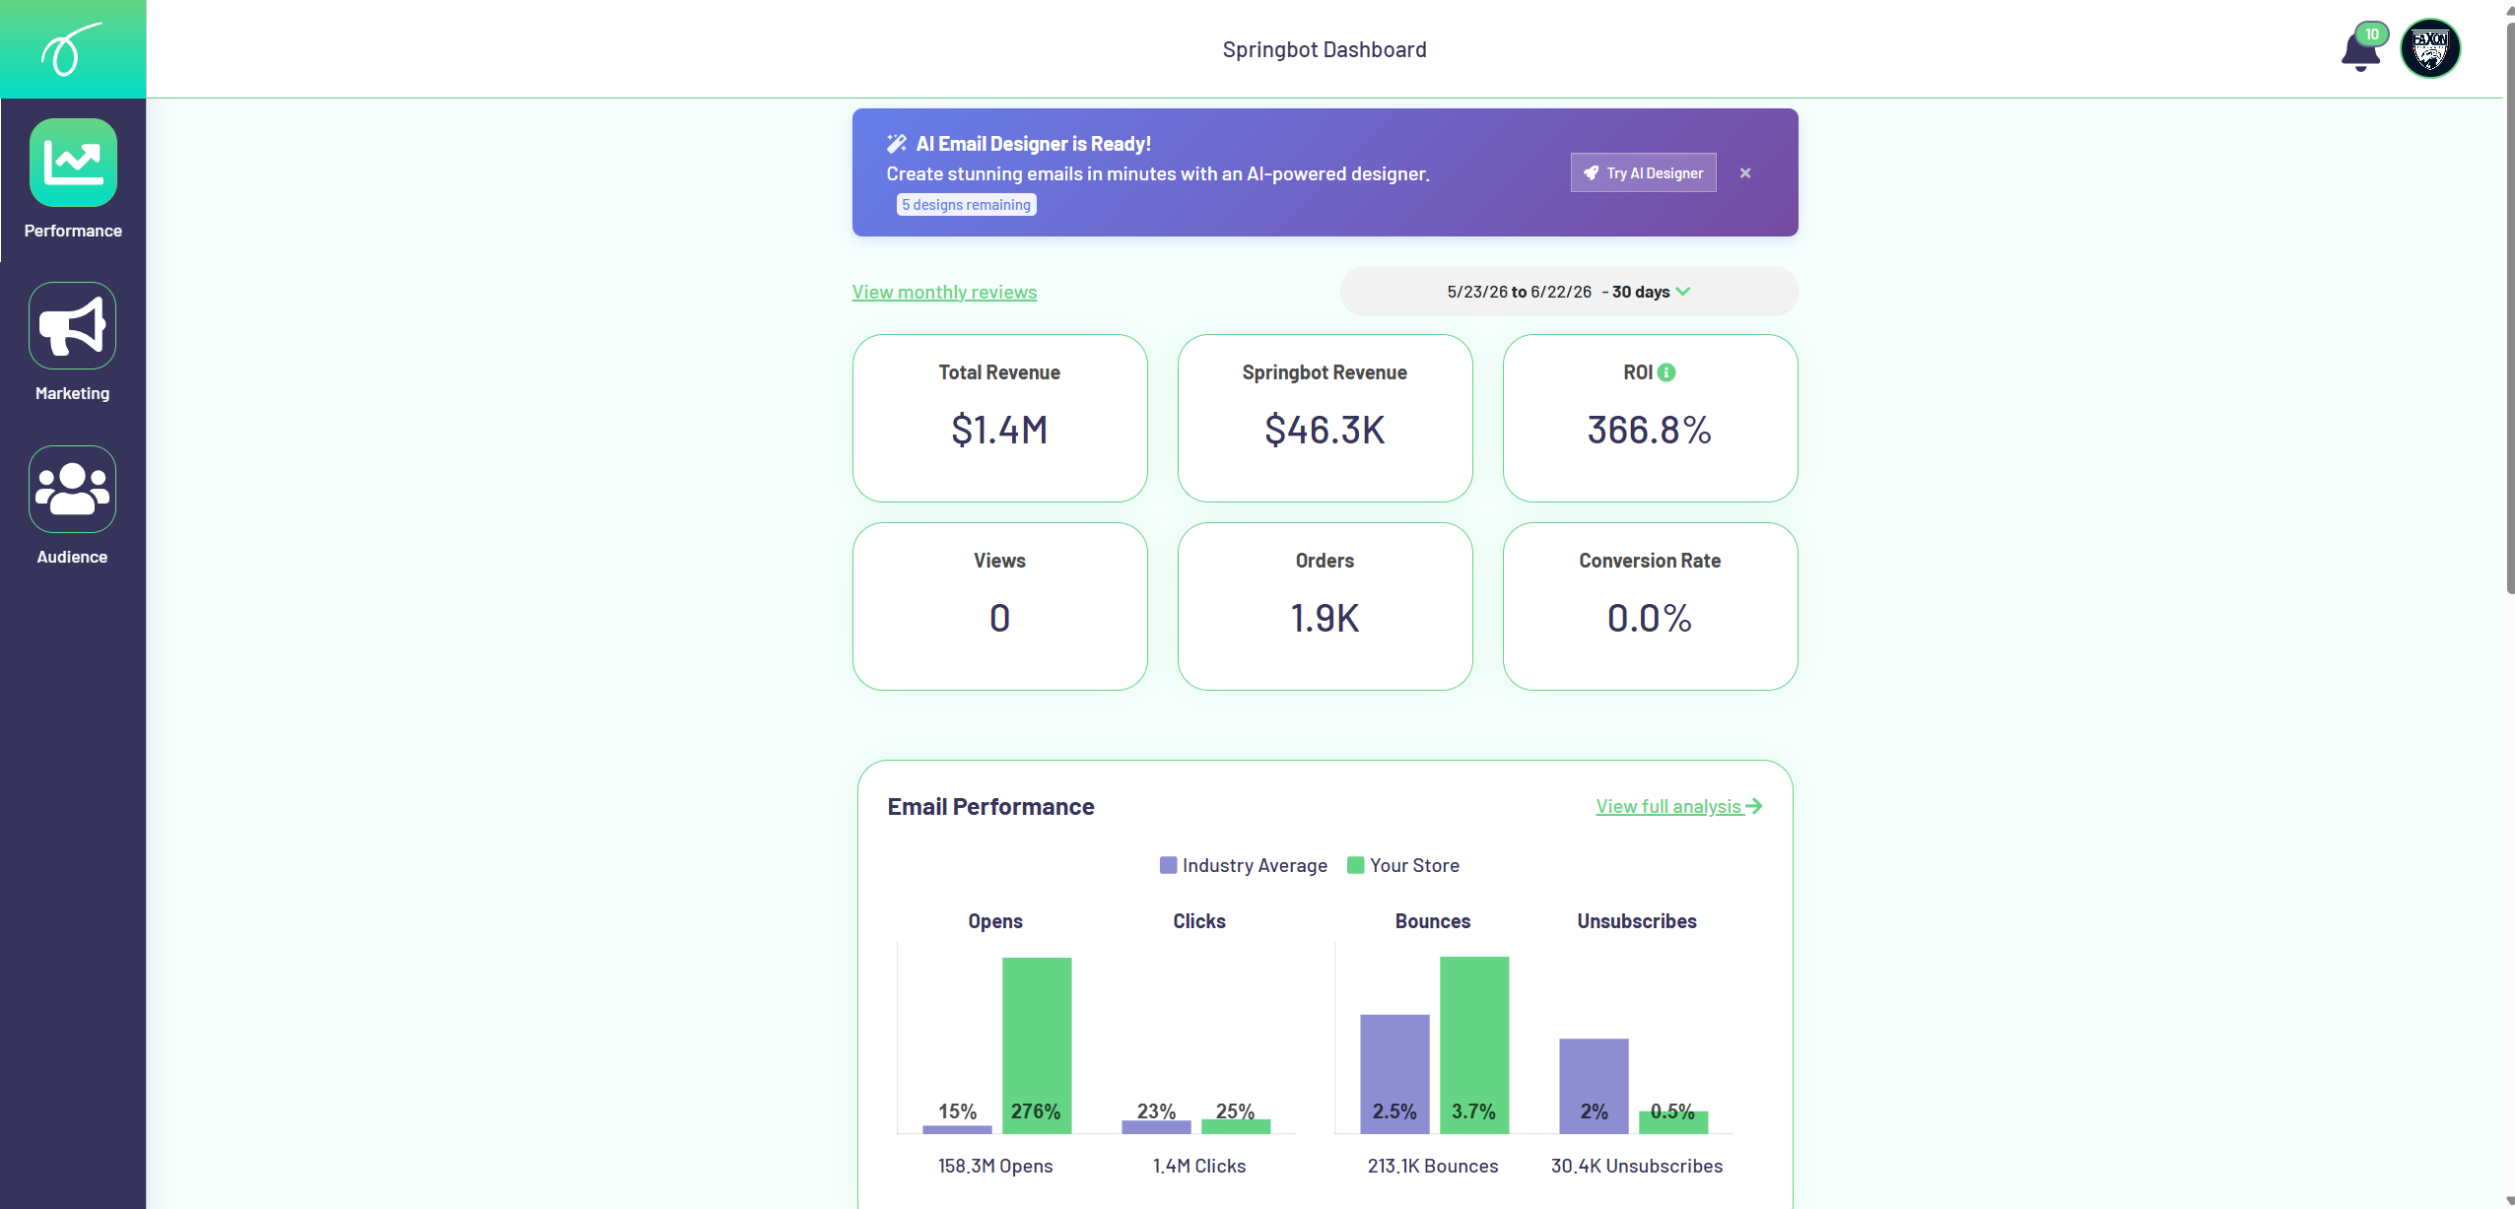
Task: Click the 158.3M Opens text
Action: 995,1166
